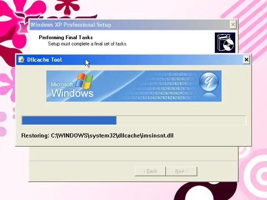Click the Next button in Setup window

181,171
